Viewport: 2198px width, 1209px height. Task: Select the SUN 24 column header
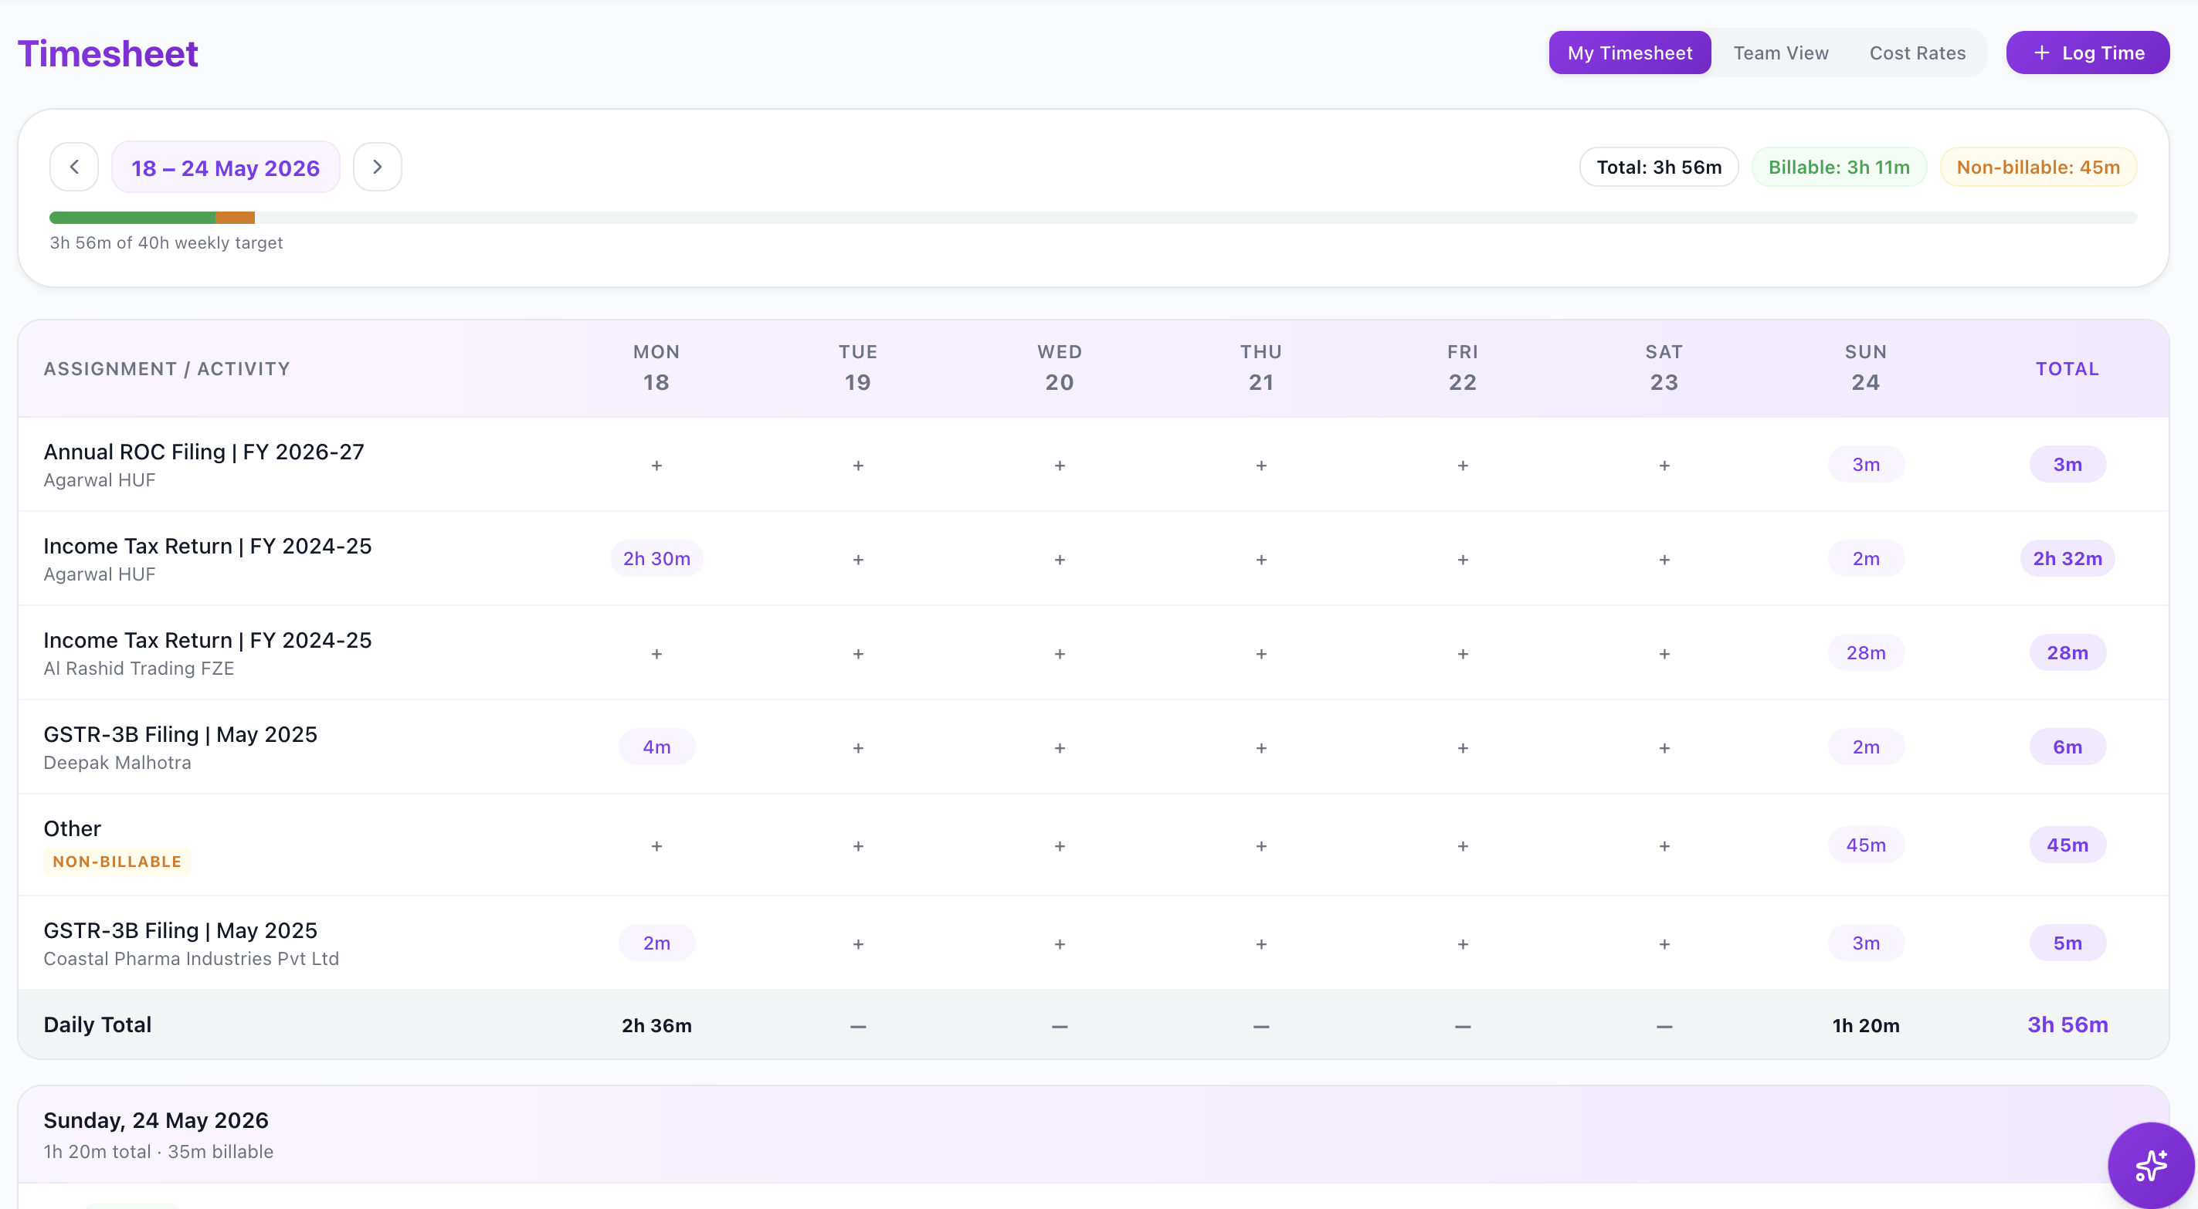(1865, 367)
